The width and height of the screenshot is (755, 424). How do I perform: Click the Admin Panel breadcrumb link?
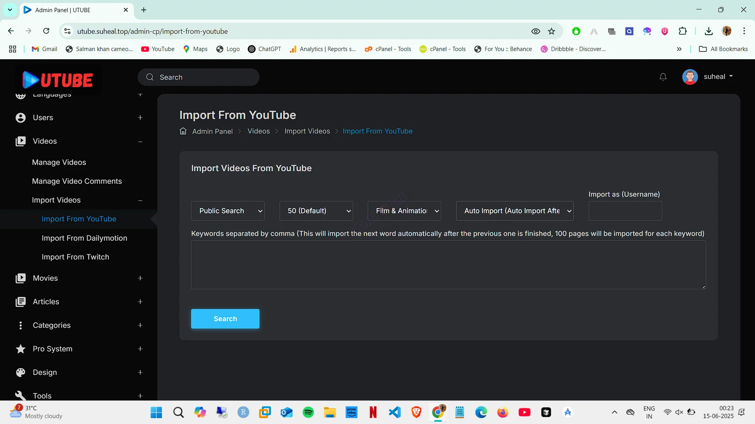[212, 132]
